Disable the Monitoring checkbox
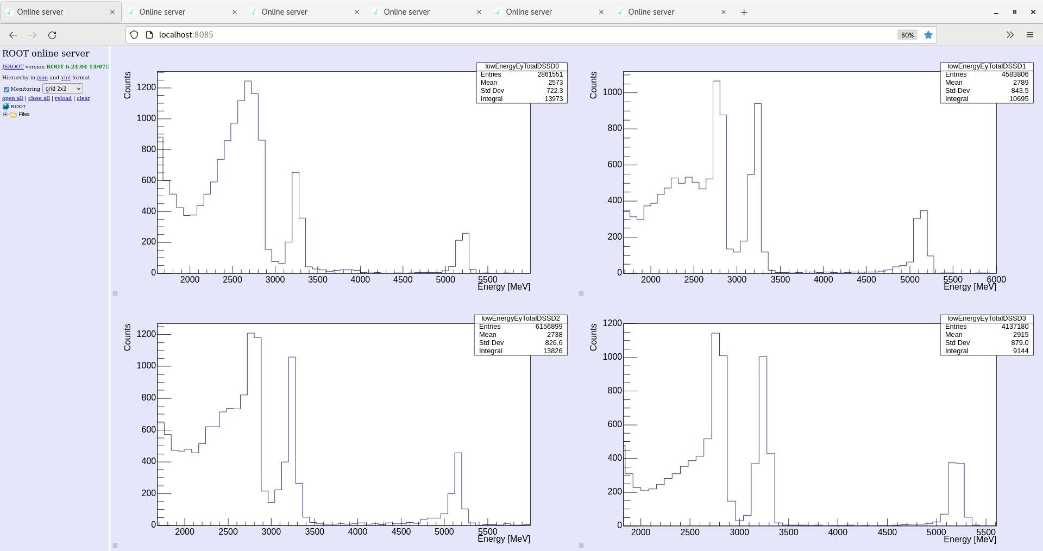Image resolution: width=1043 pixels, height=551 pixels. (x=7, y=89)
